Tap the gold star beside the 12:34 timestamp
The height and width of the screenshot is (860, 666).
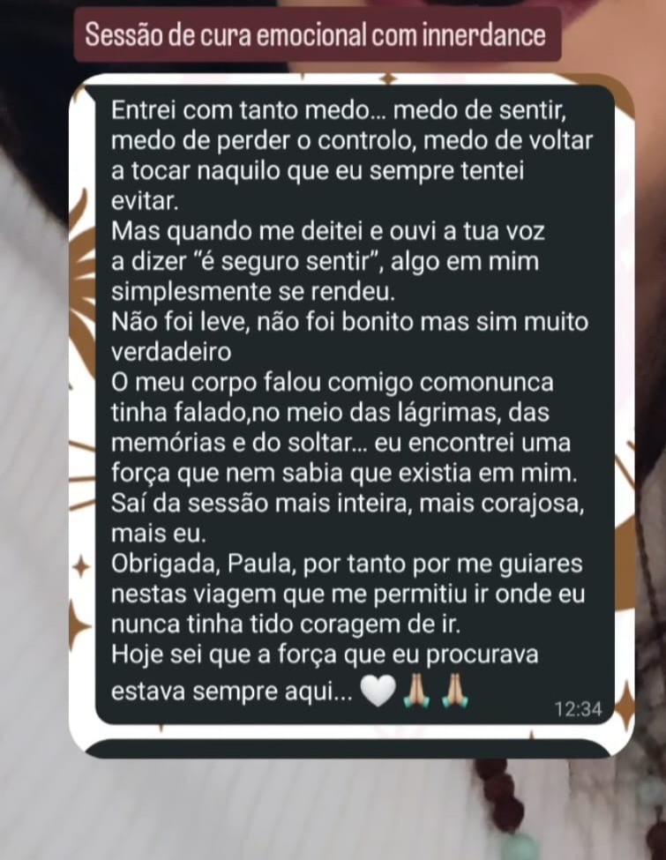625,702
